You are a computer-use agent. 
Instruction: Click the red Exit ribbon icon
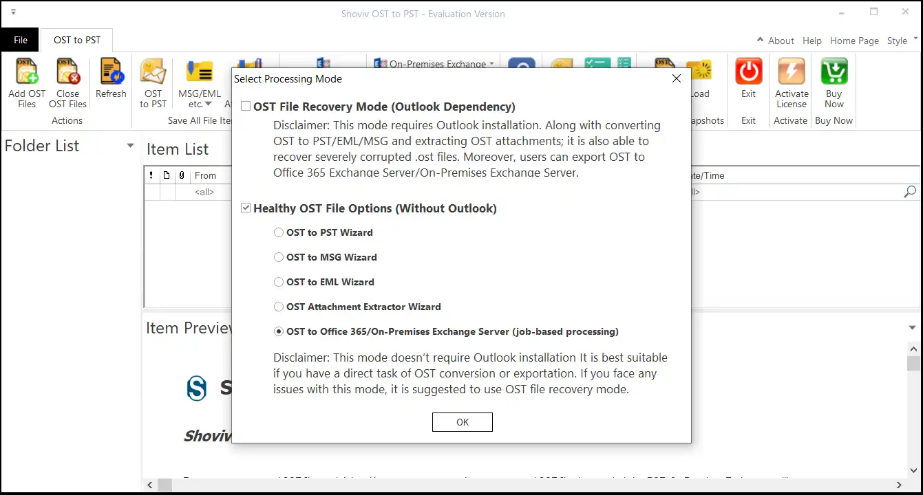[x=748, y=71]
